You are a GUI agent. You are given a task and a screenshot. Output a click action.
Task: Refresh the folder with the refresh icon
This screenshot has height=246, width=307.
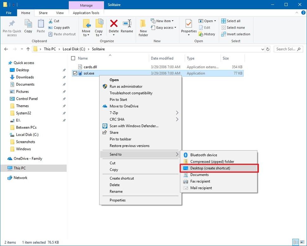(x=268, y=49)
